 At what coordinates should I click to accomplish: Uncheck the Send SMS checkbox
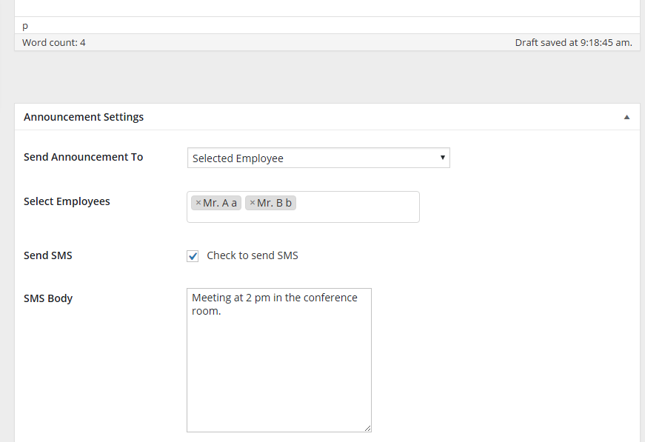[193, 255]
